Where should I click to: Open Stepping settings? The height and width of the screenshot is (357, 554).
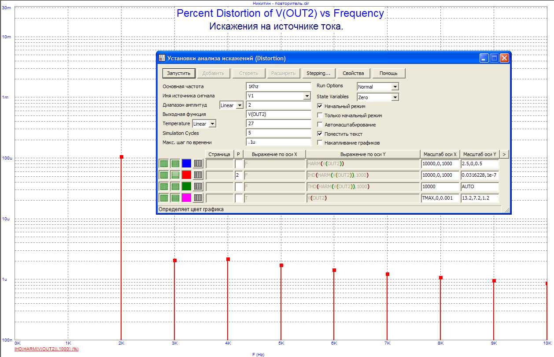318,73
